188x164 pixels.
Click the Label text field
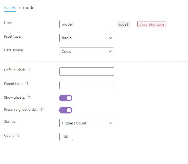[x=87, y=24]
